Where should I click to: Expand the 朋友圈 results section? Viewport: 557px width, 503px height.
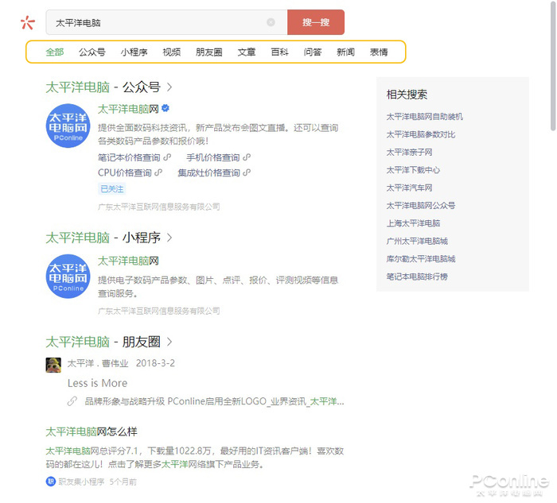pos(169,342)
